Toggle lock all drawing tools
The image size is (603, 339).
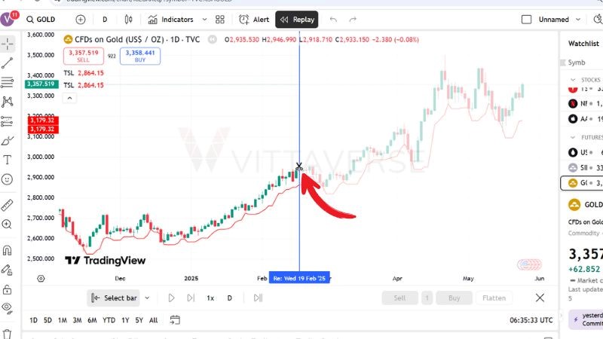[x=8, y=289]
